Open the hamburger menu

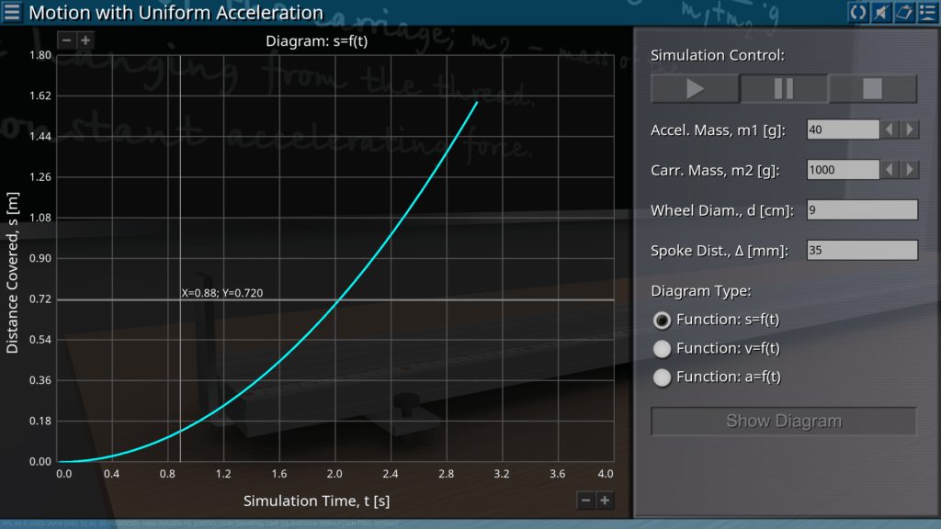[x=12, y=13]
